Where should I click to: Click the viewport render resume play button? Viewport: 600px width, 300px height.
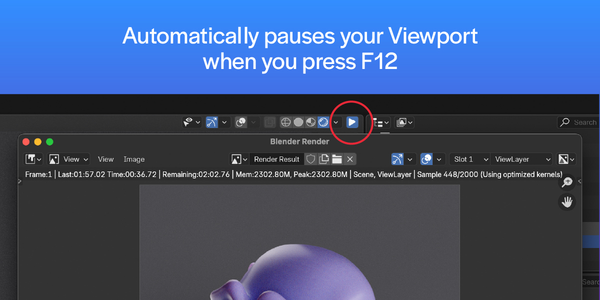click(x=352, y=122)
